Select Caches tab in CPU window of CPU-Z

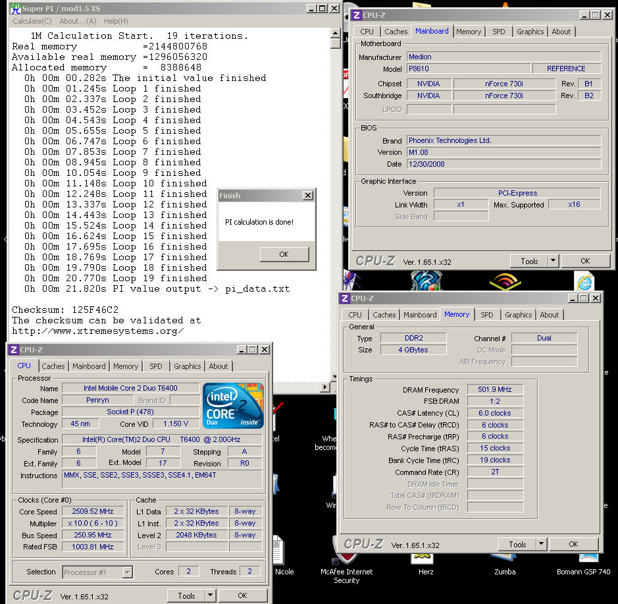pyautogui.click(x=53, y=366)
